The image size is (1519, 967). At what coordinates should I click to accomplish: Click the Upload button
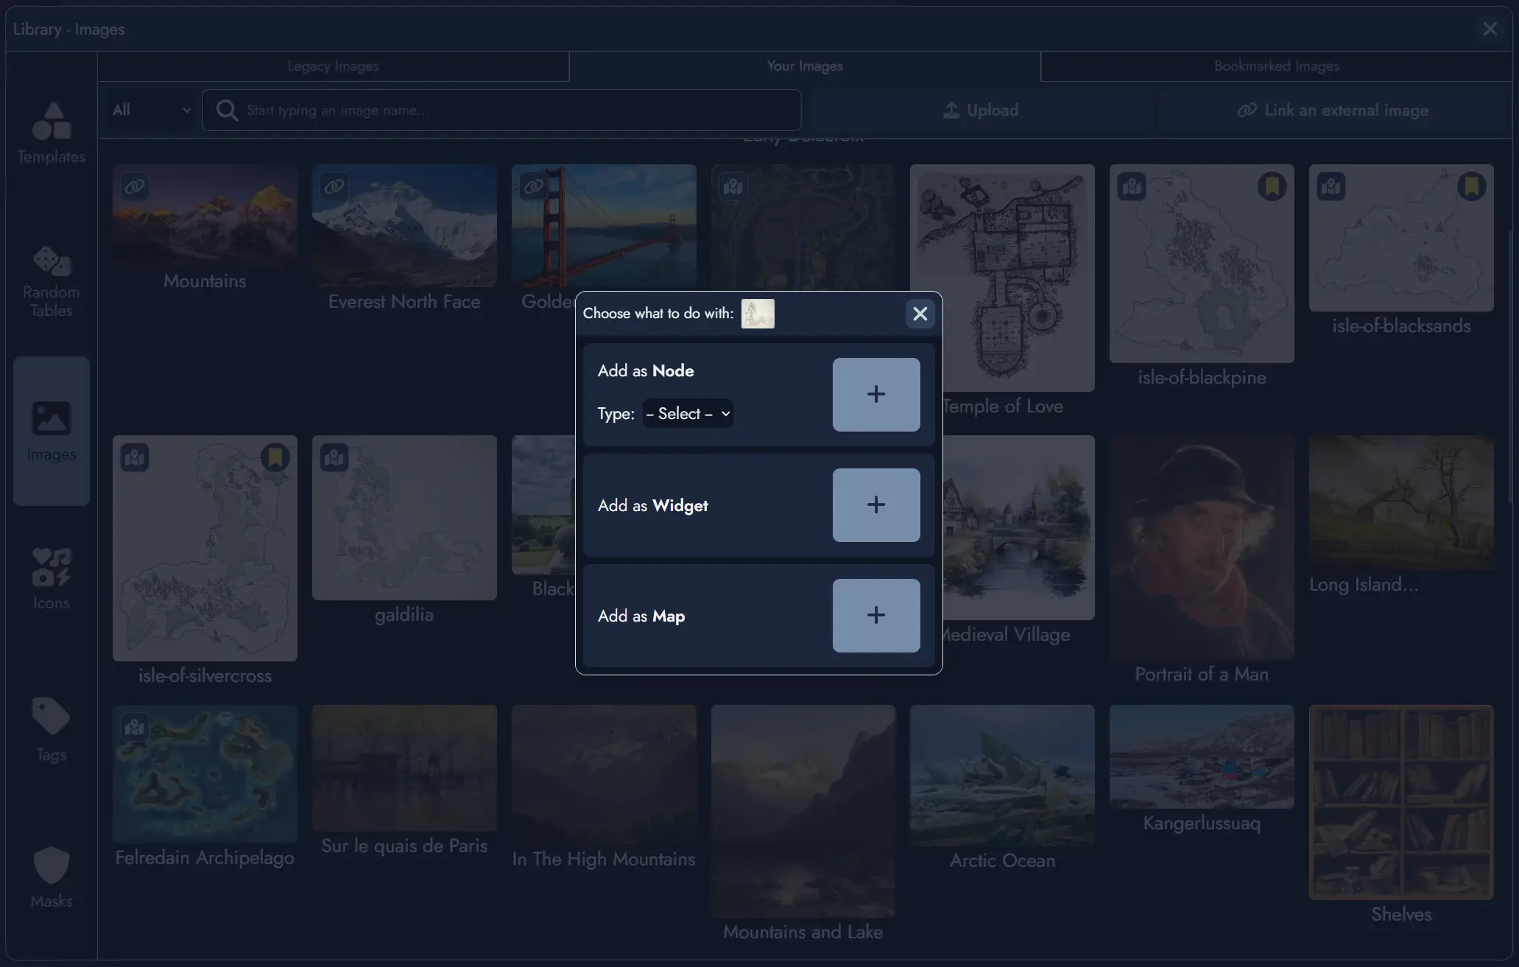point(981,110)
